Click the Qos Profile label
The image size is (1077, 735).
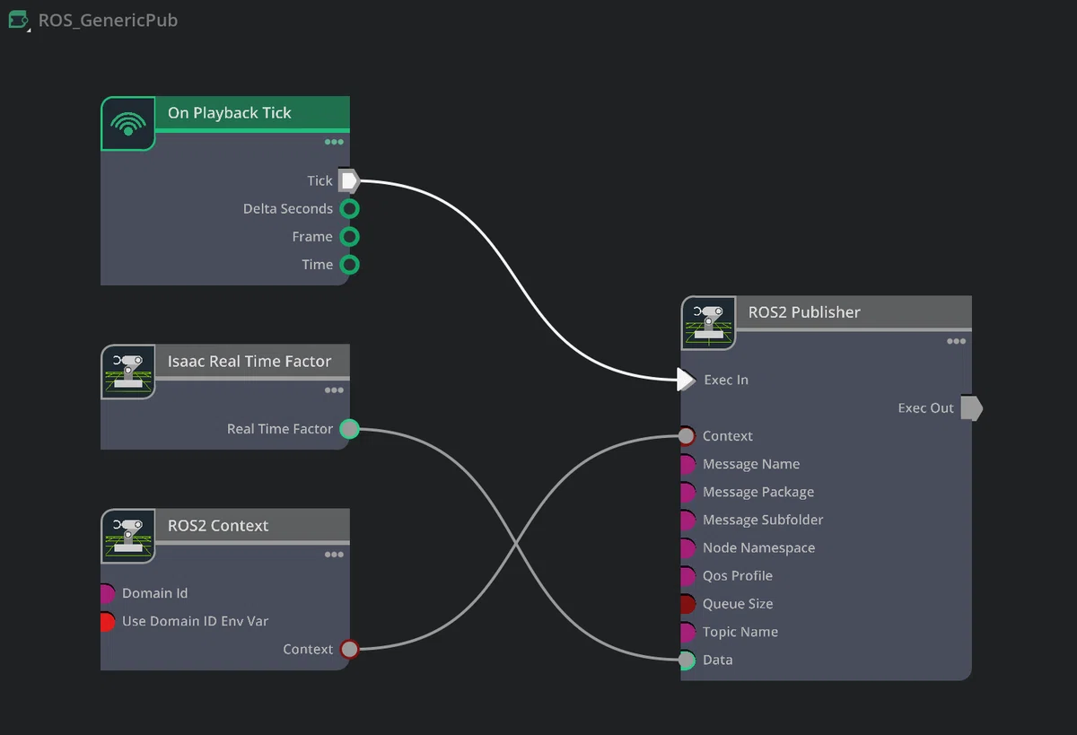[x=738, y=576]
